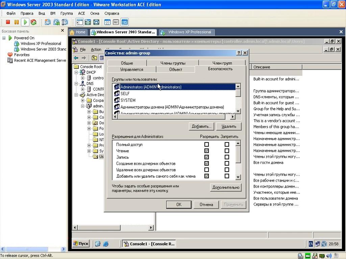Open the Snapshot Manager icon
Image resolution: width=346 pixels, height=259 pixels.
pyautogui.click(x=65, y=22)
